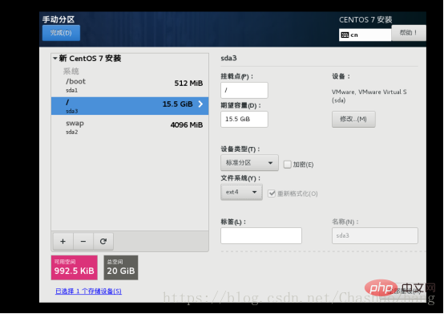This screenshot has height=314, width=444.
Task: Click the 完成(D) done button
Action: pyautogui.click(x=61, y=33)
